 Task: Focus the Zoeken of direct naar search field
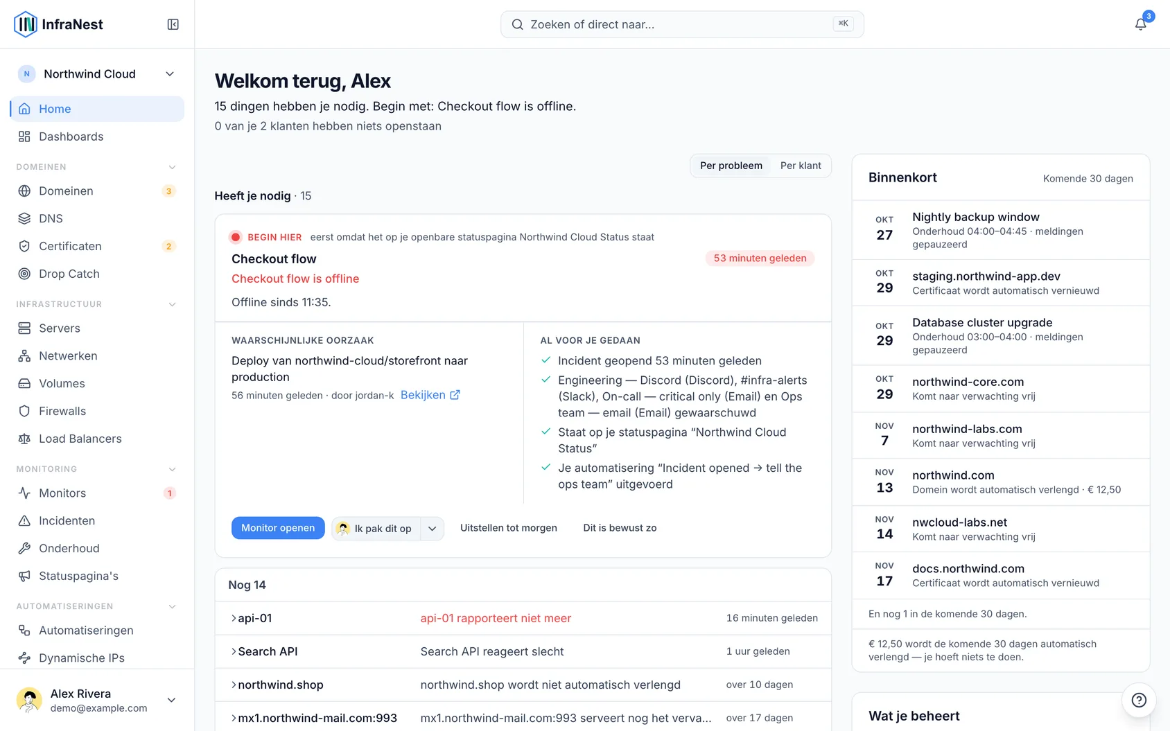coord(682,24)
